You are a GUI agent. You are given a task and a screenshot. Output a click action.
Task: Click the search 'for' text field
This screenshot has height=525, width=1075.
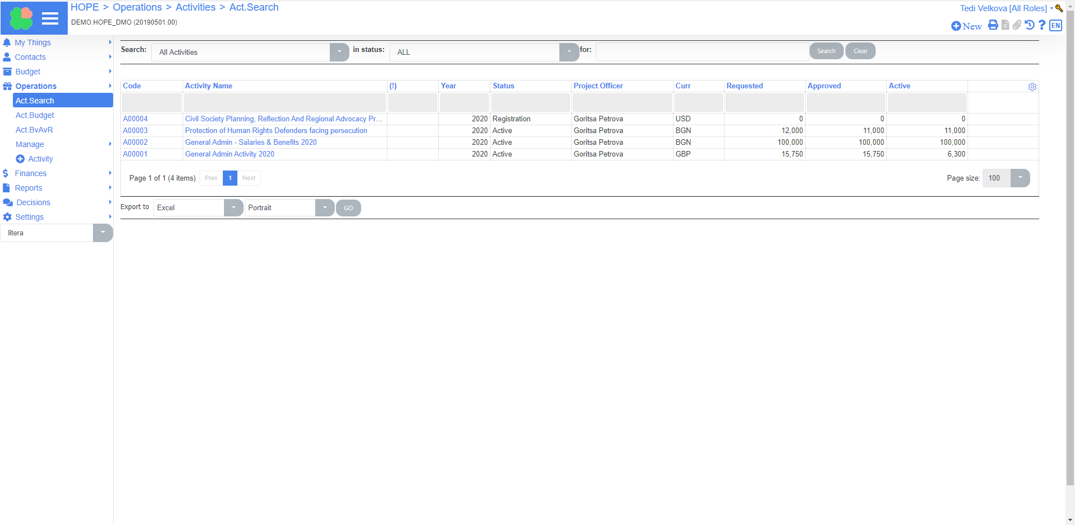pos(702,51)
